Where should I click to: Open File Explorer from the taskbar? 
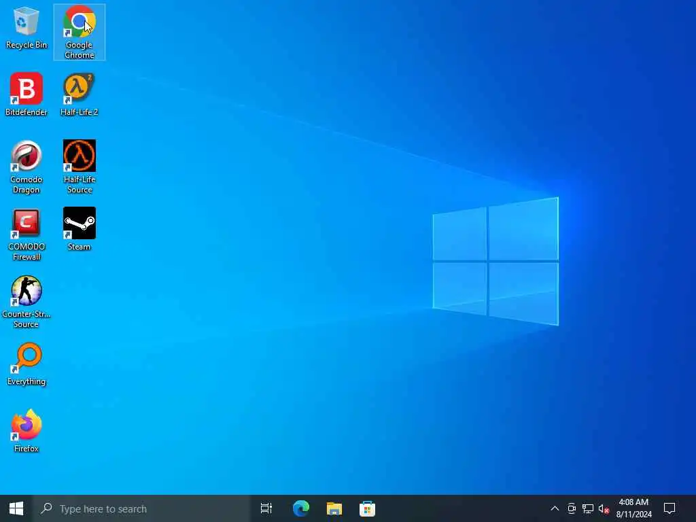pyautogui.click(x=334, y=508)
